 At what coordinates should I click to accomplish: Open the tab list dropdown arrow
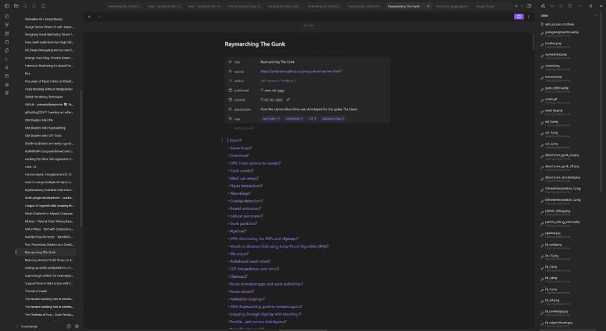tap(522, 6)
